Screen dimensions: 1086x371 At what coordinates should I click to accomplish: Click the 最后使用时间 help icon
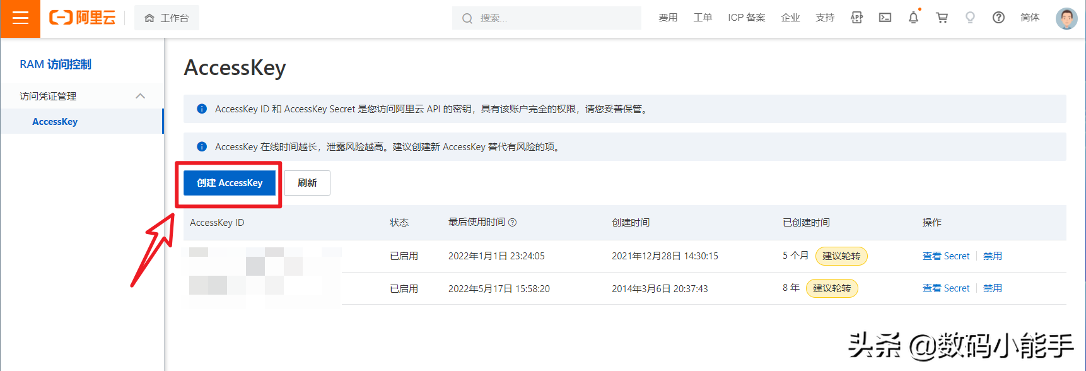pos(512,222)
